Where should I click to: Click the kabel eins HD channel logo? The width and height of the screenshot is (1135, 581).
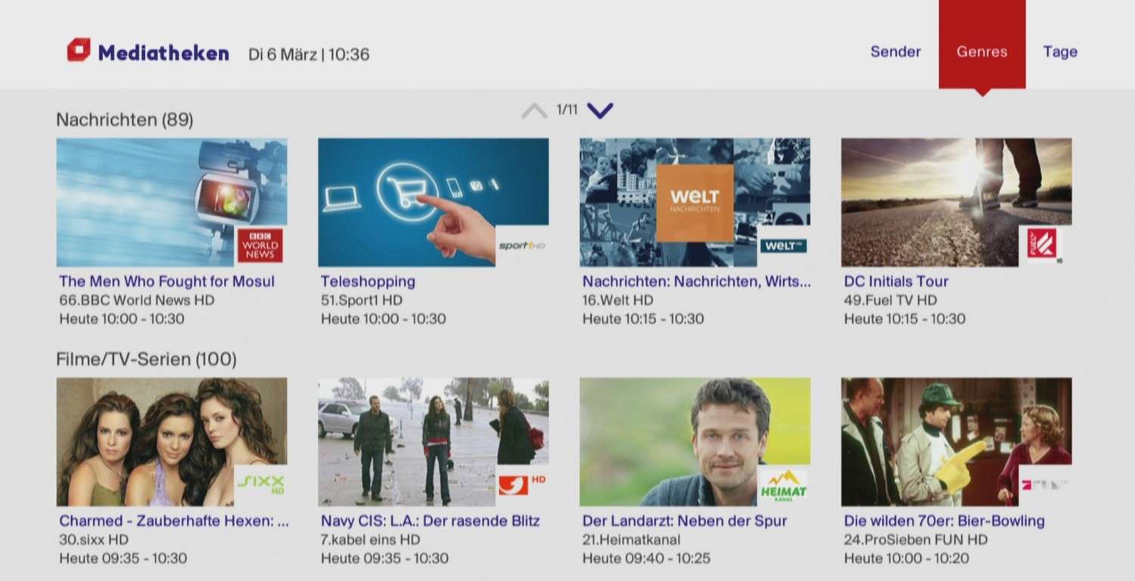[x=522, y=486]
